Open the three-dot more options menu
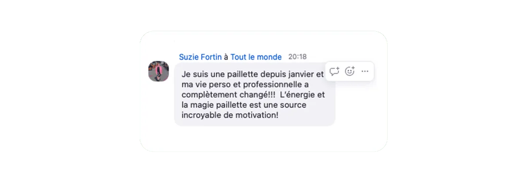Viewport: 527px width, 177px height. pyautogui.click(x=365, y=72)
